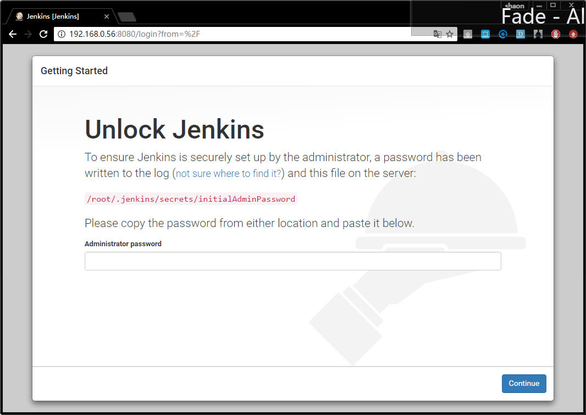Bookmark this page with the star
Viewport: 586px width, 415px height.
(x=450, y=34)
